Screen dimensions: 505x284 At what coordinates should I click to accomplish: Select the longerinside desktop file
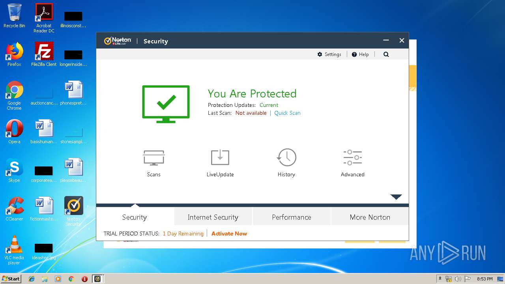coord(73,58)
